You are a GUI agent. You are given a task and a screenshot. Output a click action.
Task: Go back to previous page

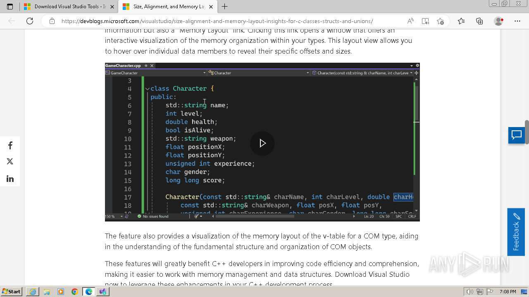click(12, 21)
